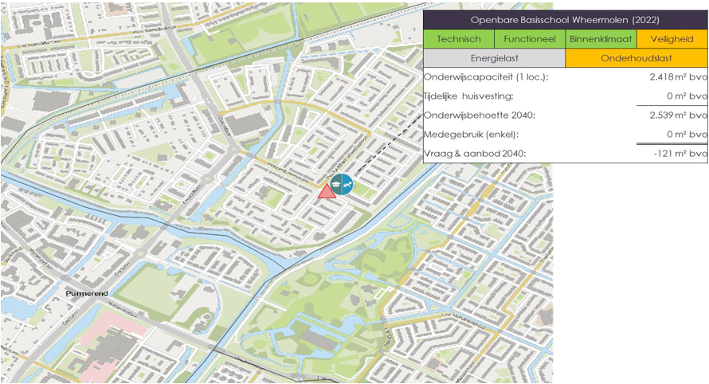Select the Medegebruik (enkel) row label
The width and height of the screenshot is (709, 384).
(x=471, y=135)
